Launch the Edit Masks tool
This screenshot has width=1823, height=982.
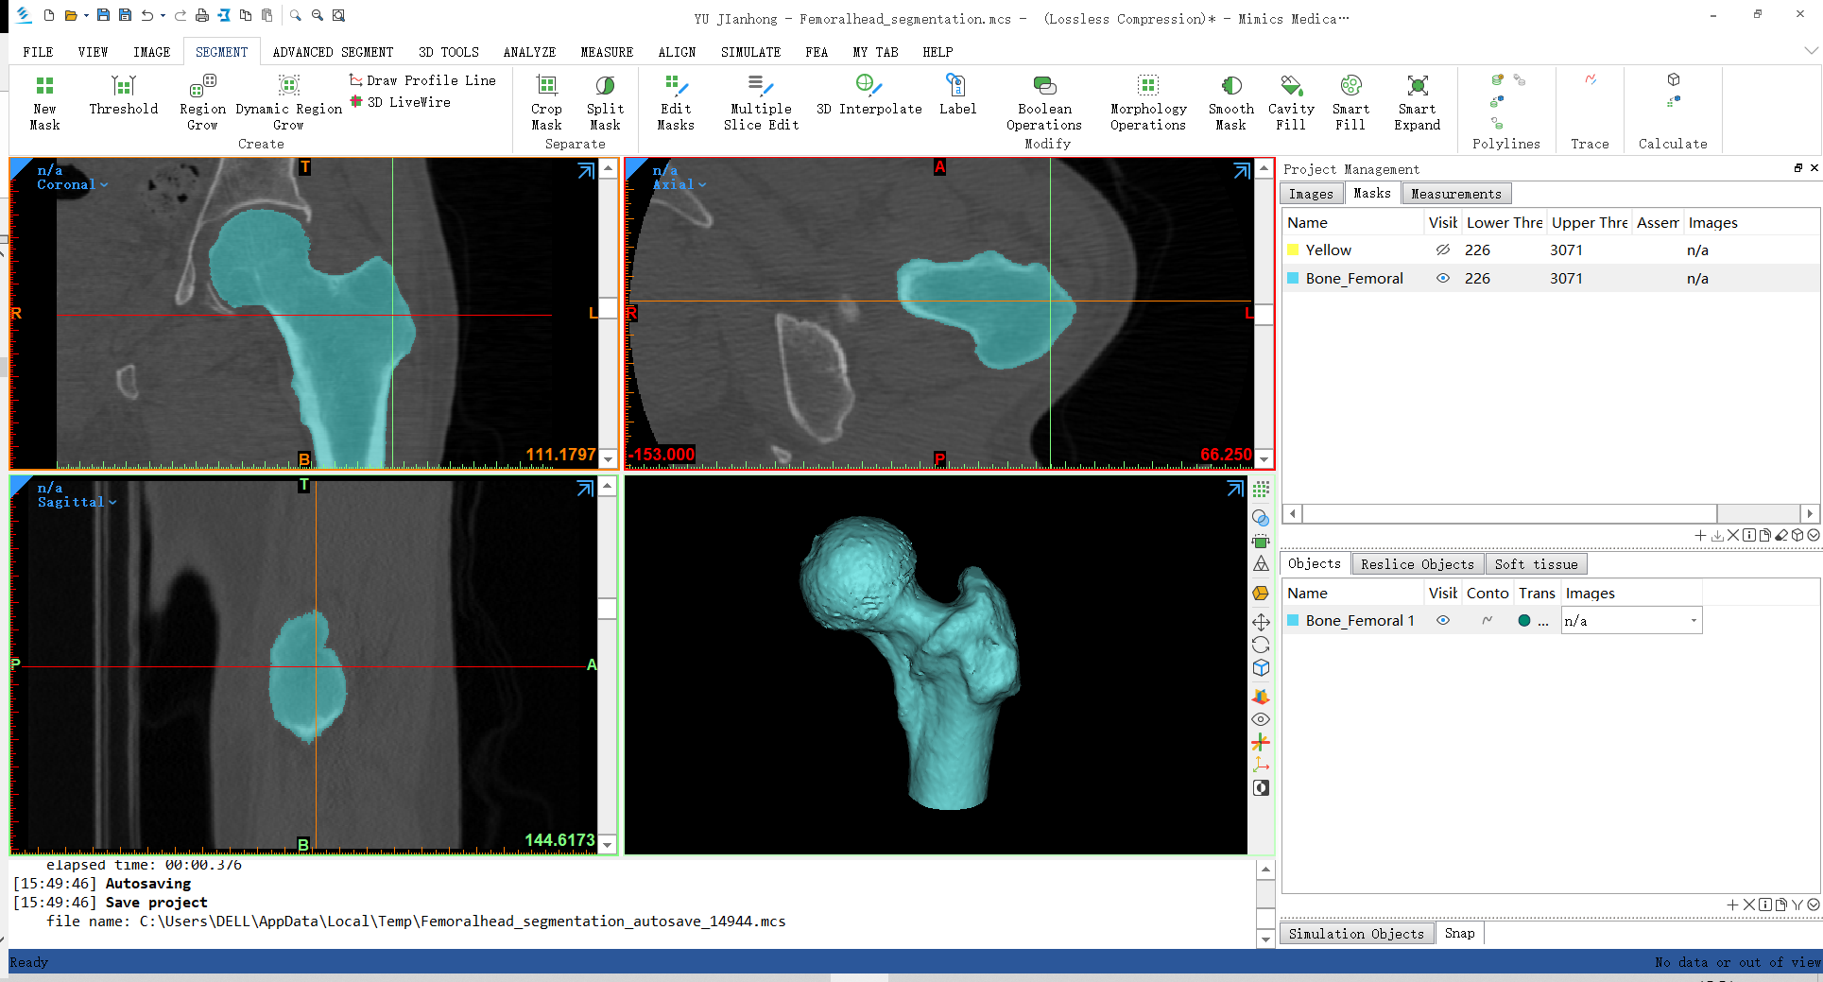676,102
